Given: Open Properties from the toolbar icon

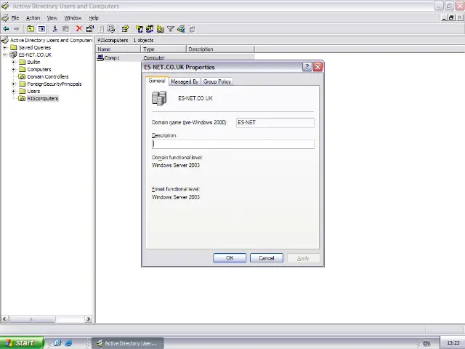Looking at the screenshot, I should (x=90, y=29).
